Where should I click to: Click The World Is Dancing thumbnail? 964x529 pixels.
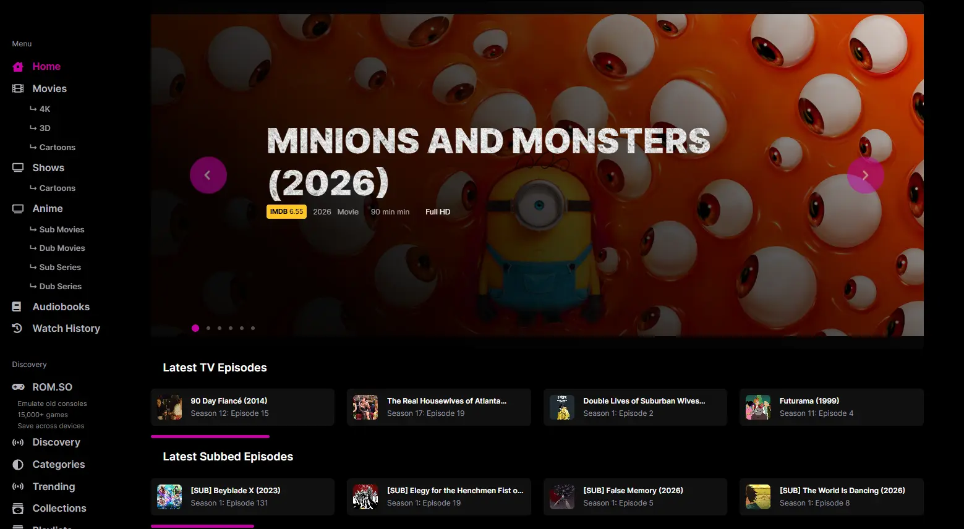coord(758,497)
